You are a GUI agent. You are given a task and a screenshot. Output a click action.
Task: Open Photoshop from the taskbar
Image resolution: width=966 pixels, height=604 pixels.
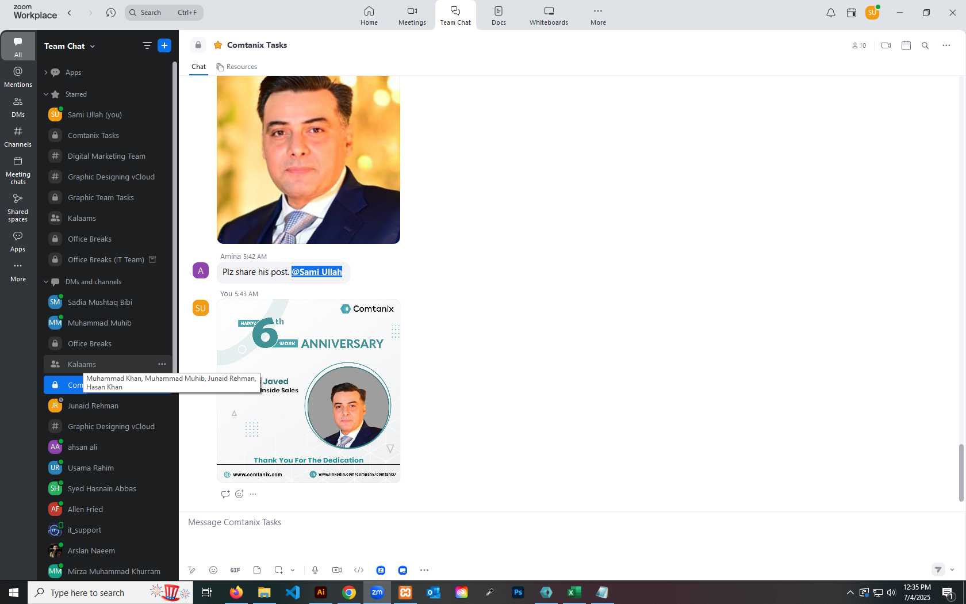(x=518, y=592)
